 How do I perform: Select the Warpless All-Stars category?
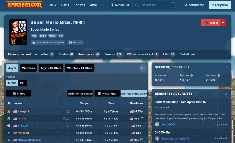point(79,68)
